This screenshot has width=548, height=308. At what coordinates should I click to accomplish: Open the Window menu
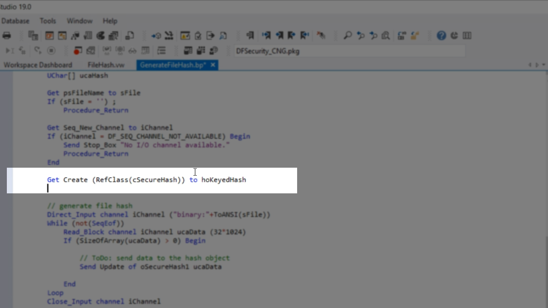pos(79,21)
